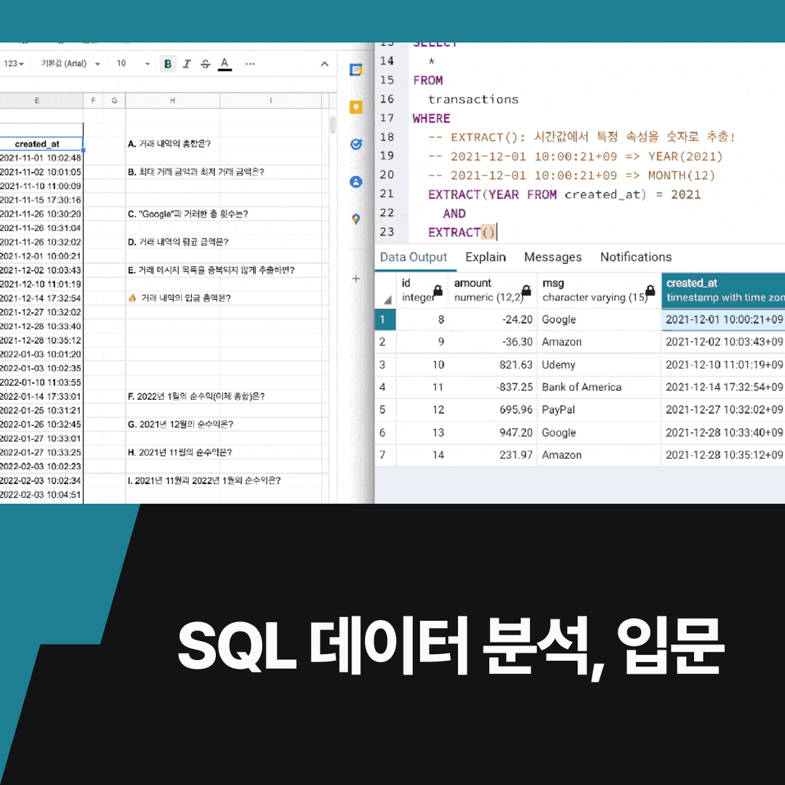The image size is (785, 785).
Task: Click the id integer column header
Action: pyautogui.click(x=422, y=290)
